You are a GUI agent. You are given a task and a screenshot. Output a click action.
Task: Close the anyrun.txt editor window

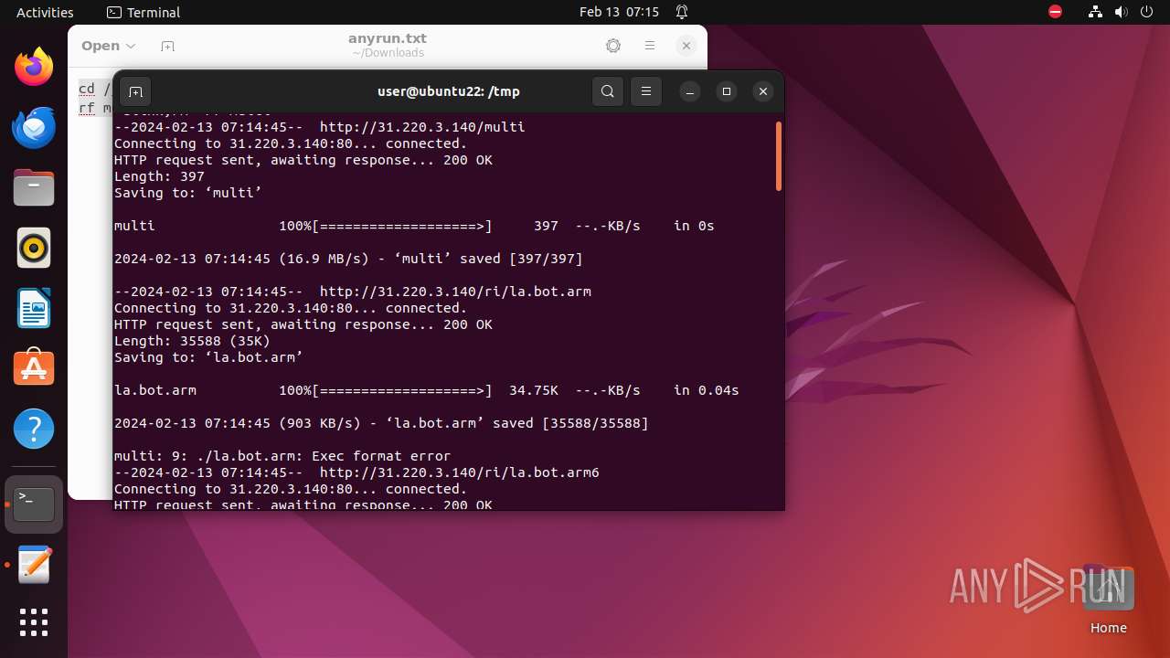(x=686, y=46)
